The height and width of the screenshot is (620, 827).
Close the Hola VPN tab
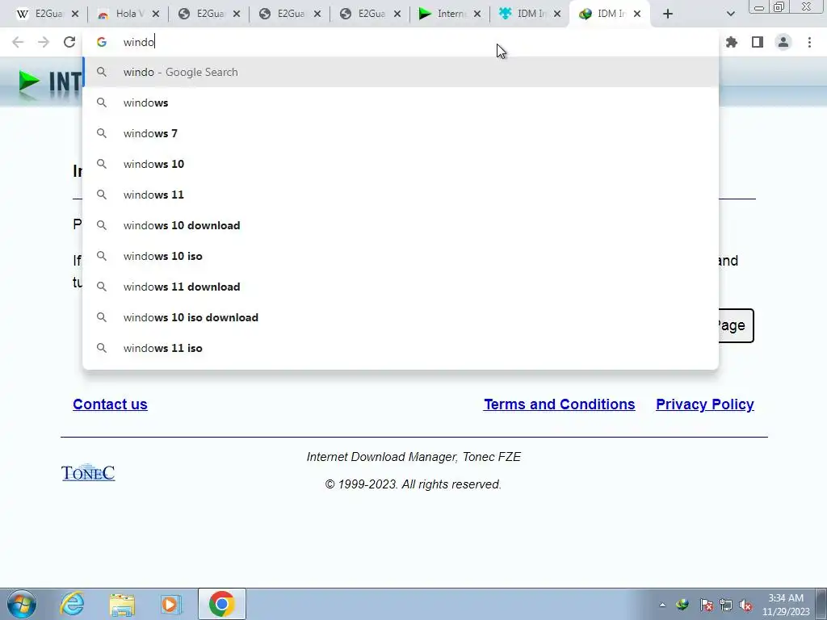[x=156, y=15]
